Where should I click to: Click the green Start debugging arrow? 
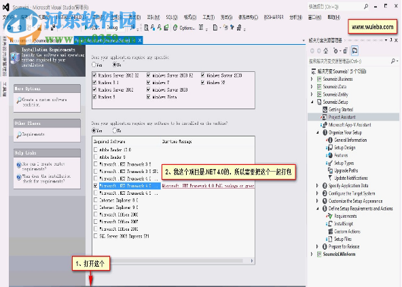coord(87,27)
